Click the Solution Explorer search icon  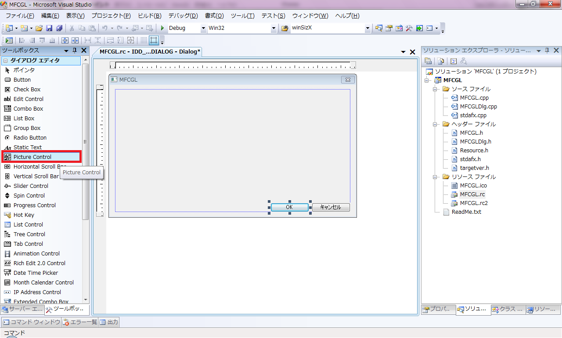coord(464,61)
